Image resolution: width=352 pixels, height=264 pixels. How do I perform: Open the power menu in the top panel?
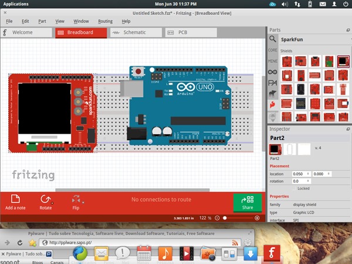pyautogui.click(x=346, y=4)
